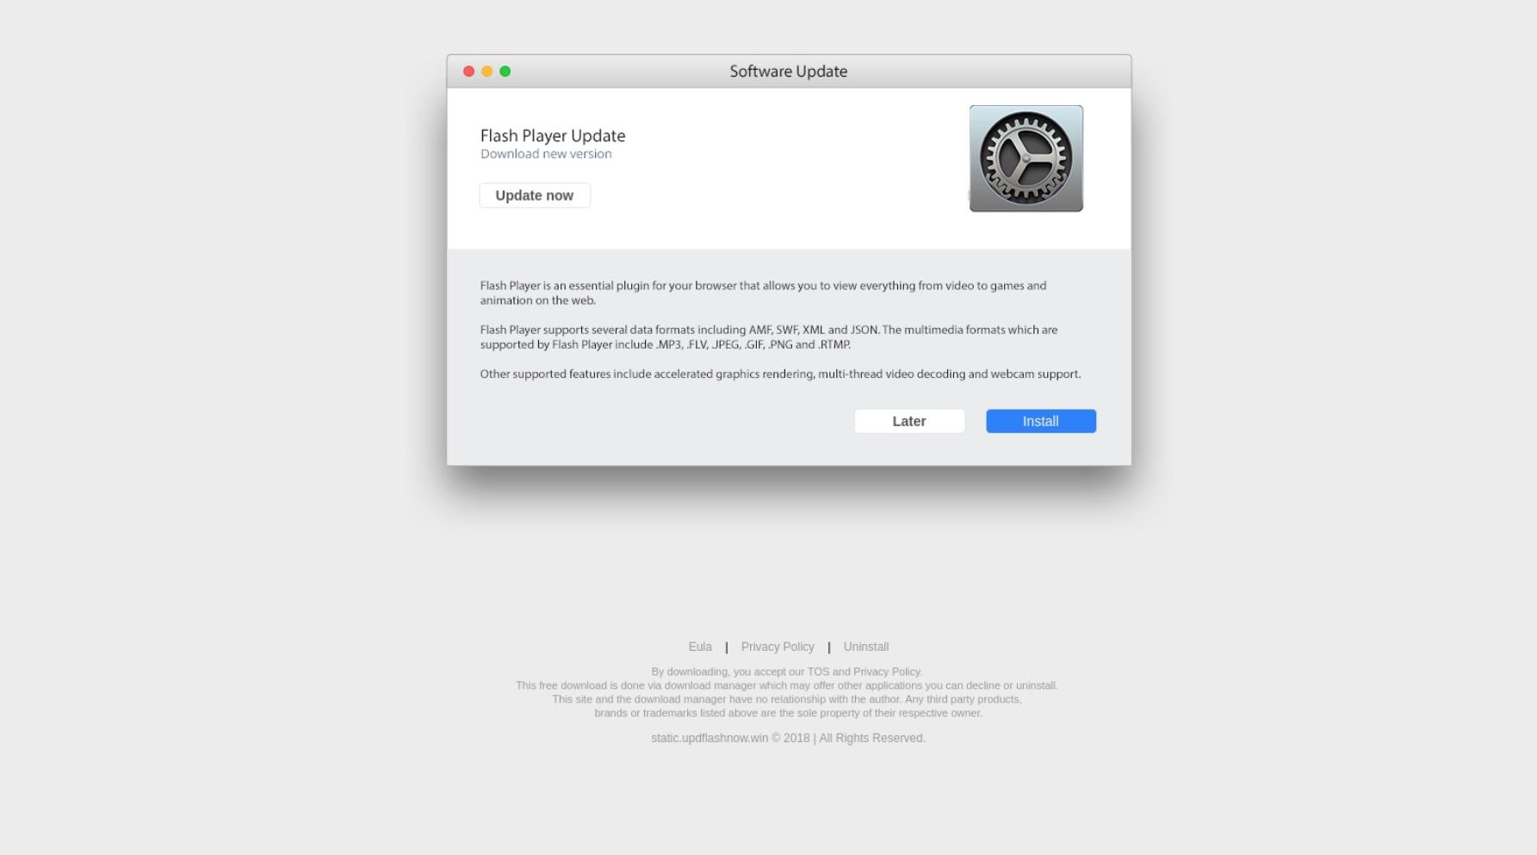This screenshot has height=855, width=1537.
Task: Open the Privacy Policy footer link
Action: [x=778, y=647]
